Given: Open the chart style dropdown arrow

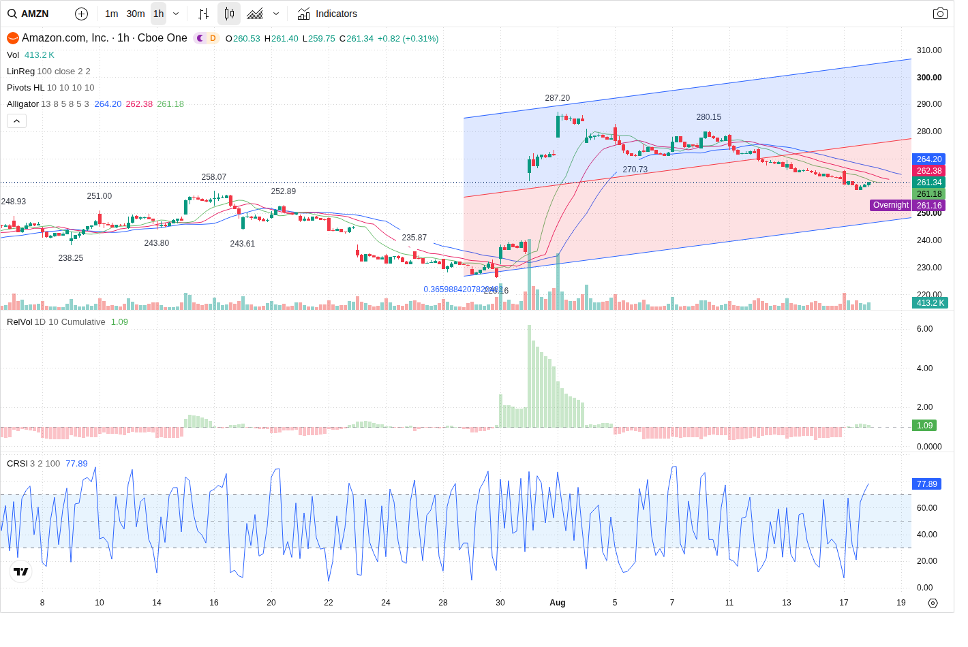Looking at the screenshot, I should coord(276,14).
